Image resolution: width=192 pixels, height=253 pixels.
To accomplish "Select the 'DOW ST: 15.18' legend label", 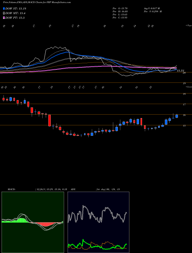I will click(16, 8).
